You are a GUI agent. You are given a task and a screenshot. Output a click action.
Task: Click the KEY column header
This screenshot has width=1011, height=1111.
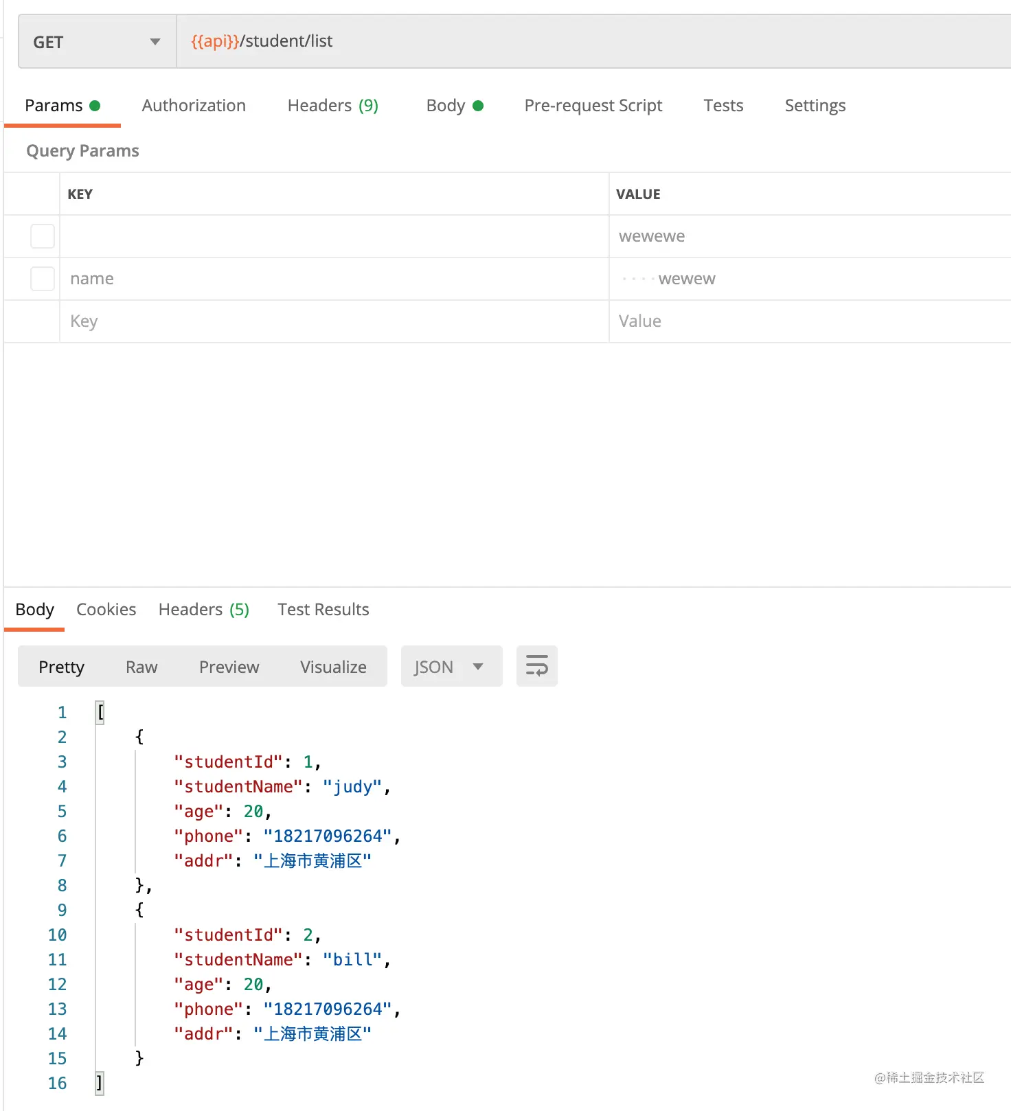pyautogui.click(x=80, y=194)
